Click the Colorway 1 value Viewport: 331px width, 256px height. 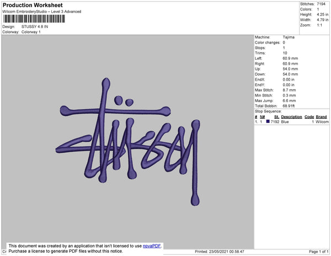pos(31,32)
